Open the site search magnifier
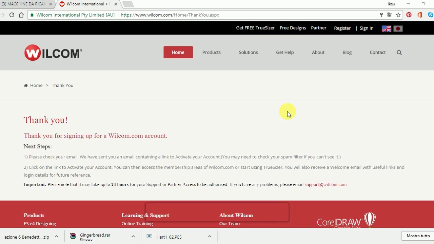This screenshot has height=244, width=434. coord(399,52)
